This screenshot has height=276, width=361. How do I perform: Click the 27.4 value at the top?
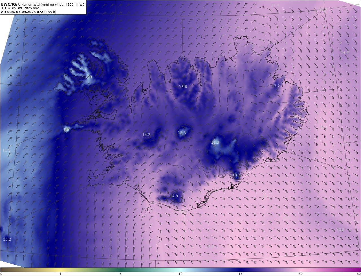click(x=275, y=5)
